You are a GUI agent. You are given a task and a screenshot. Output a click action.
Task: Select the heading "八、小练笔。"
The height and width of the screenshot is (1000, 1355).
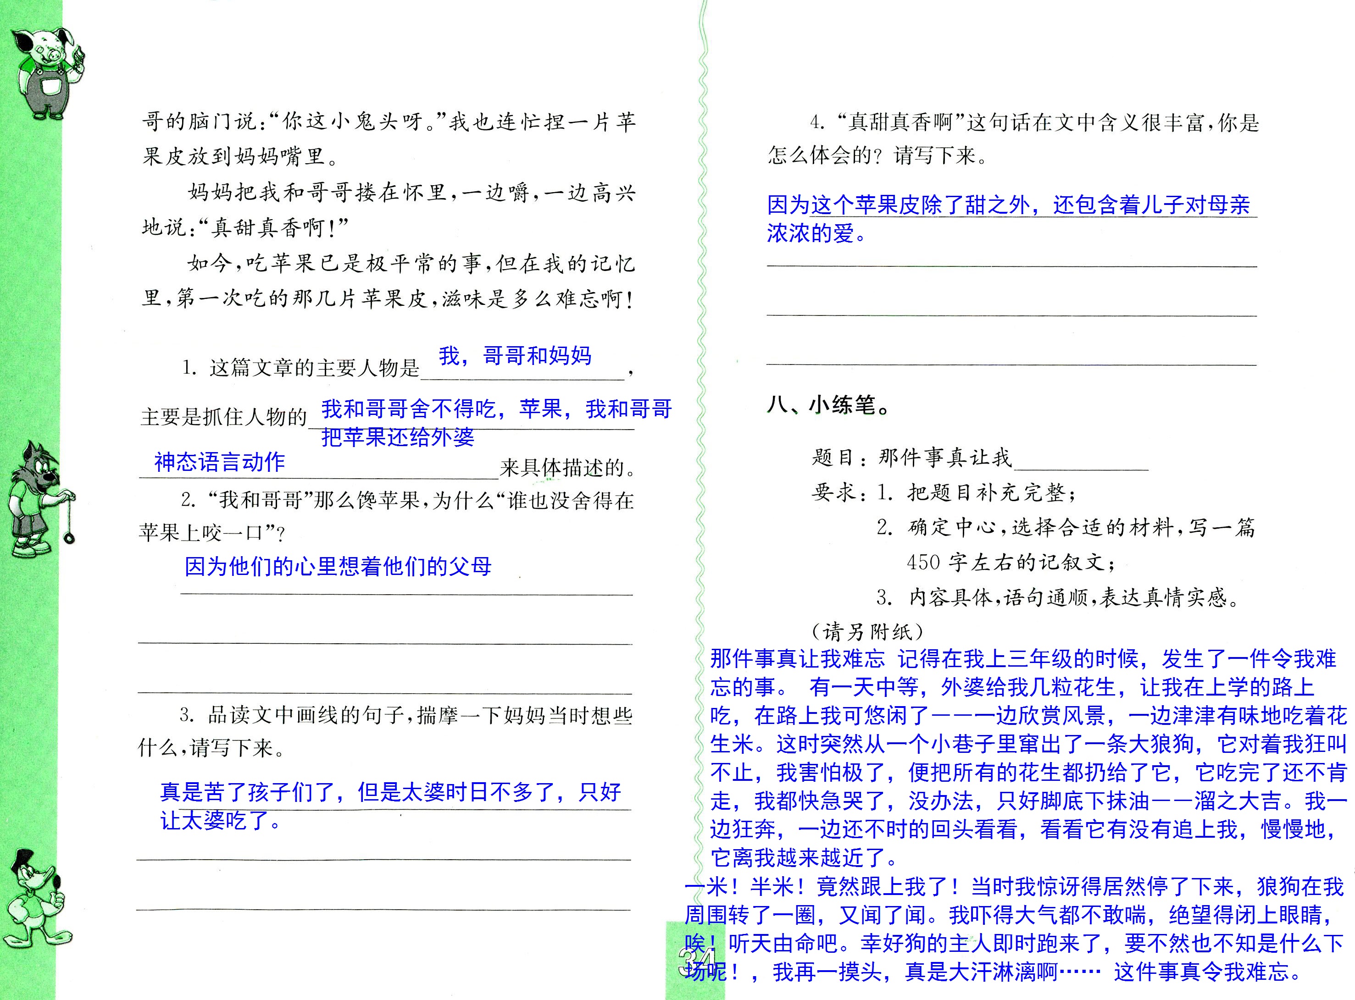tap(828, 405)
